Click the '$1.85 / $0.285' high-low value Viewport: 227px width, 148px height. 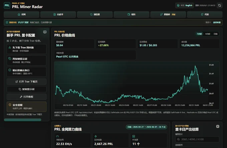click(x=148, y=45)
